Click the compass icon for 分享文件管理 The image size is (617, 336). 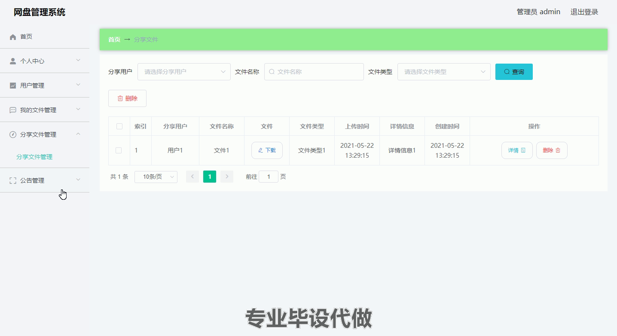click(13, 134)
